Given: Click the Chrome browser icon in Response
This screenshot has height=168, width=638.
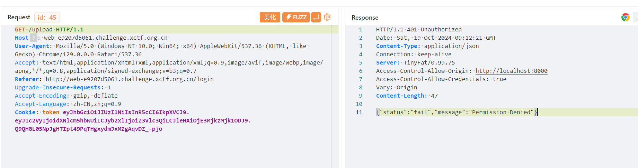Looking at the screenshot, I should tap(625, 17).
